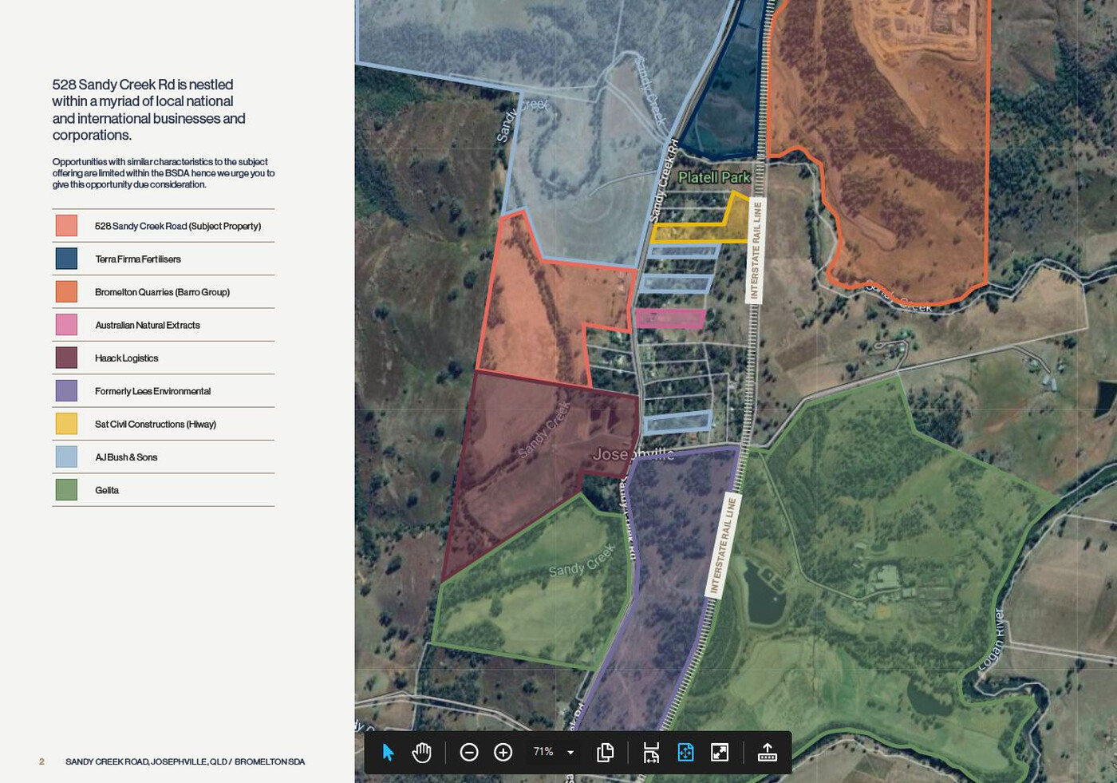1117x783 pixels.
Task: Click the Gelita green legend swatch
Action: coord(66,489)
